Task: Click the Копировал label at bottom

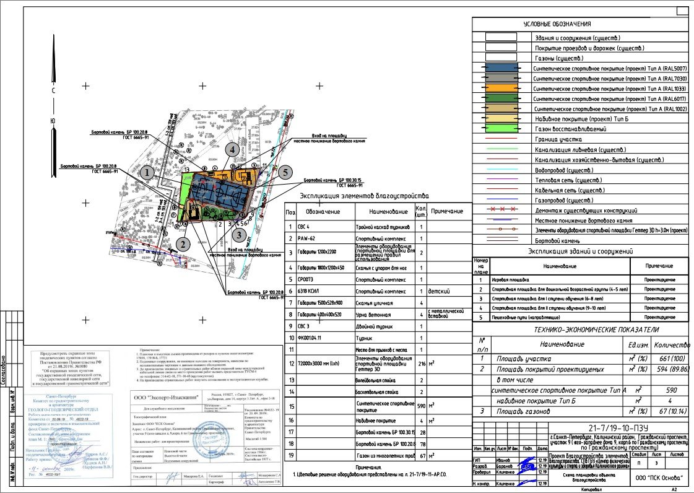Action: [x=590, y=489]
